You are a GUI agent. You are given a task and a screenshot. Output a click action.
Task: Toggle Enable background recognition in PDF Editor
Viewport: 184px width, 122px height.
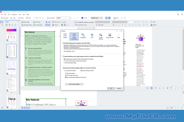pyautogui.click(x=63, y=43)
